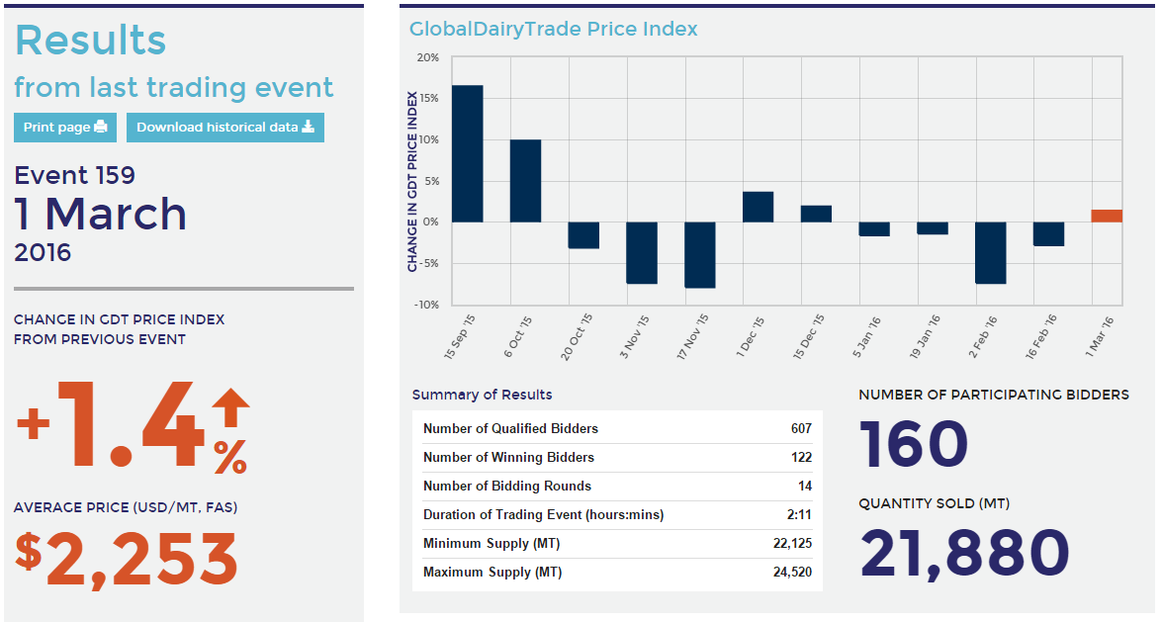Click the 20 Oct '15 negative bar
1161x623 pixels.
[x=583, y=235]
